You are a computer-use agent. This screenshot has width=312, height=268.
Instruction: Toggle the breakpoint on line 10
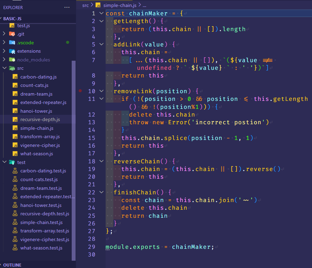pos(80,91)
